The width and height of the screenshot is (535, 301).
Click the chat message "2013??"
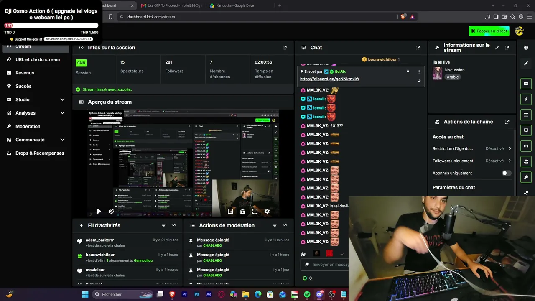coord(336,126)
